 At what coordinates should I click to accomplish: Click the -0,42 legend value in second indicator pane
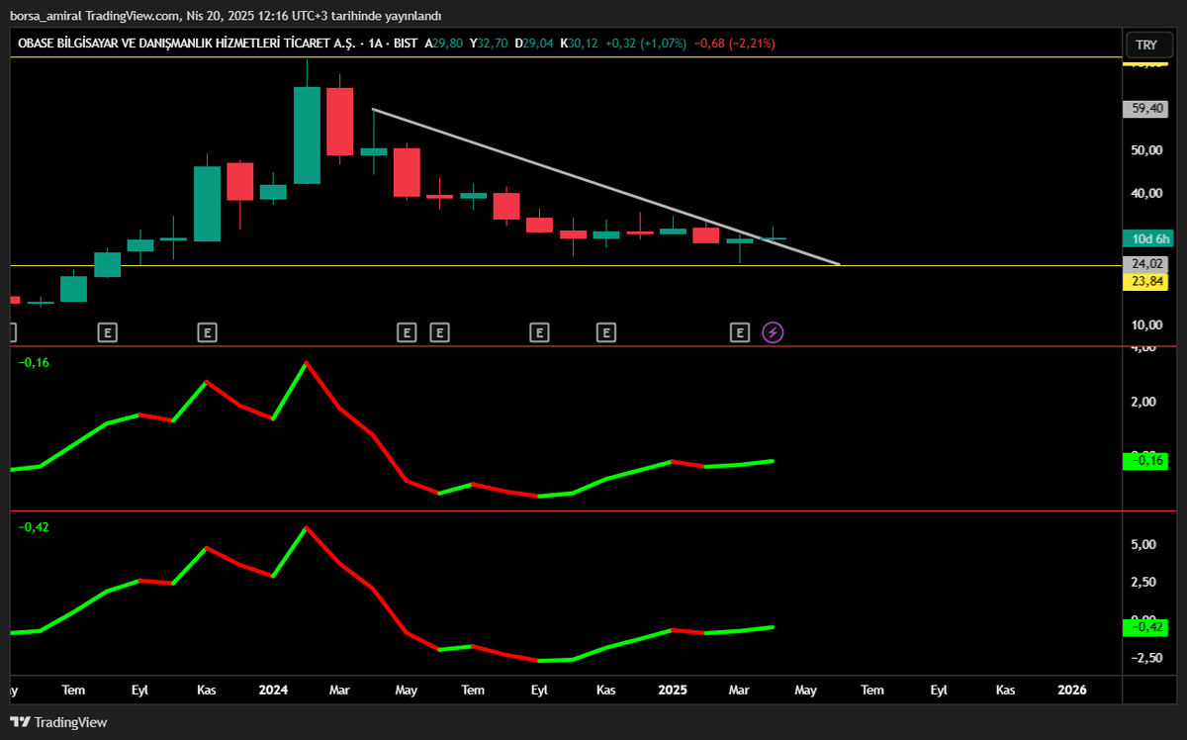click(x=34, y=527)
